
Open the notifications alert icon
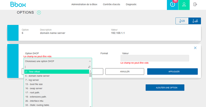tap(173, 4)
